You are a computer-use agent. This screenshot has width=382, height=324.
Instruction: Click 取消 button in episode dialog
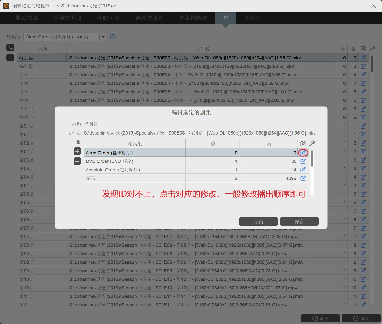pos(258,222)
